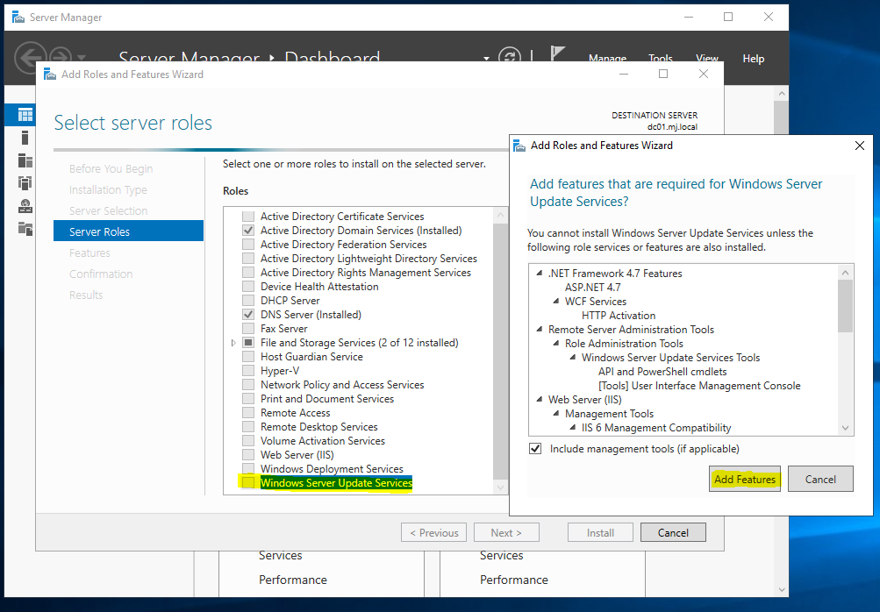Click the wizard's Install button
The width and height of the screenshot is (880, 612).
point(600,533)
